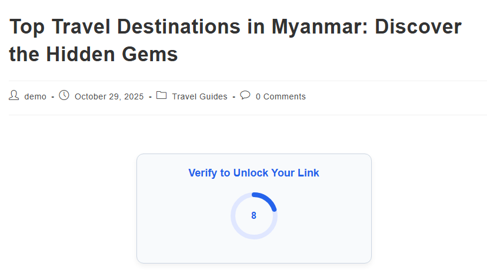
Task: Open the demo author link
Action: 35,96
